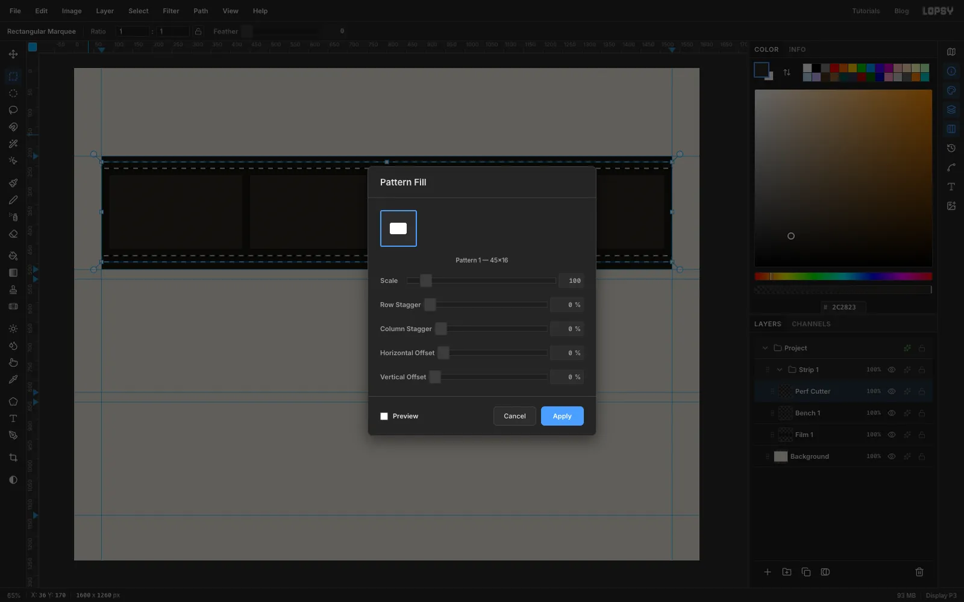
Task: Select the Pattern 1 thumbnail
Action: pos(398,228)
